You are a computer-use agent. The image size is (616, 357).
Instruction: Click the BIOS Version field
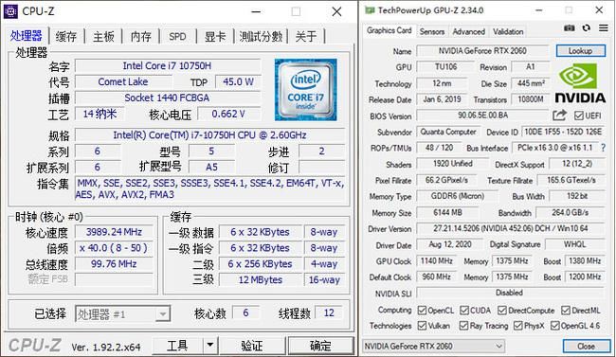click(x=482, y=116)
